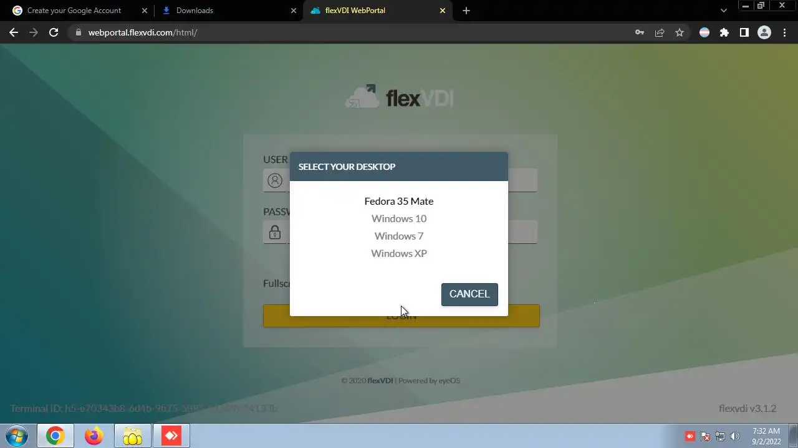Close the Downloads tab
The width and height of the screenshot is (798, 448).
point(294,11)
